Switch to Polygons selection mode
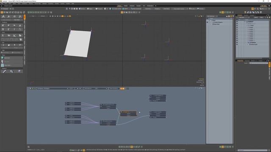Viewport: 271px width, 152px height. coord(99,8)
